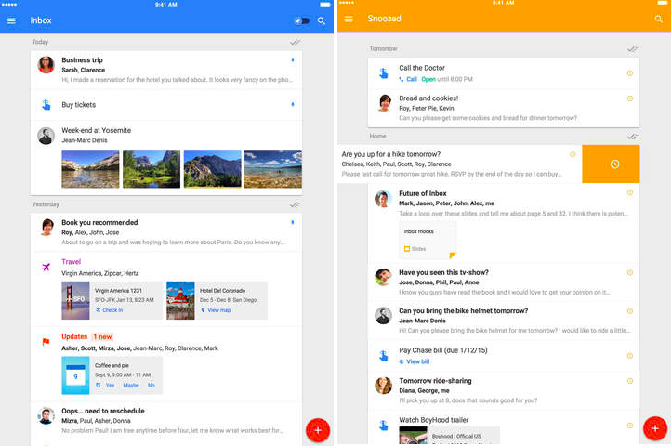Expand the "Week-end at Yosemite" conversation
Image resolution: width=672 pixels, height=446 pixels.
[x=97, y=131]
